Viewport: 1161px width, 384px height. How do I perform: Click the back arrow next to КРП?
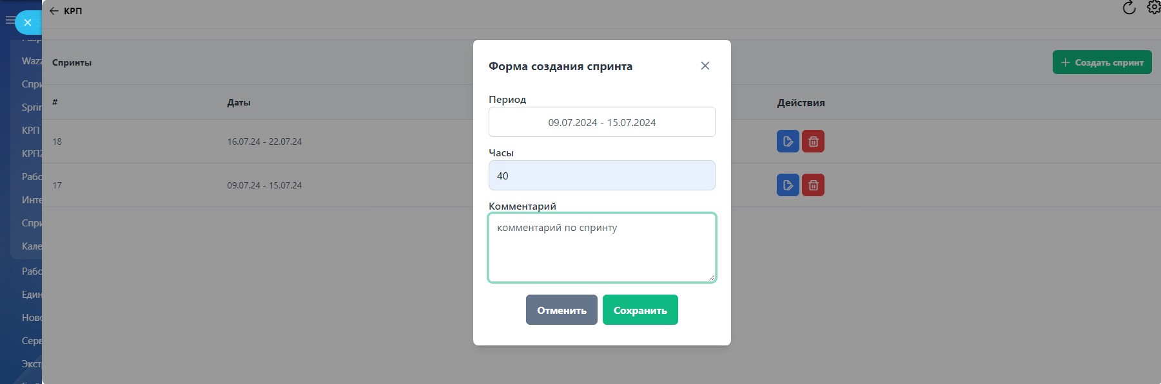tap(54, 11)
